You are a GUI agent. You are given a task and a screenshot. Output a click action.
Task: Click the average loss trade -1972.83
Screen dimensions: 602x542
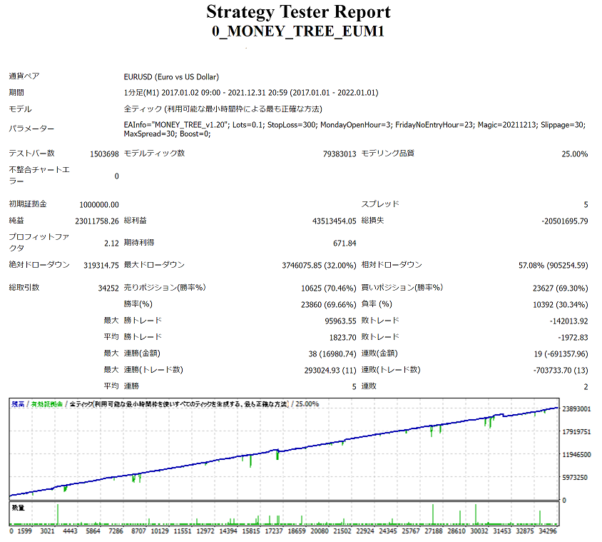pos(573,338)
